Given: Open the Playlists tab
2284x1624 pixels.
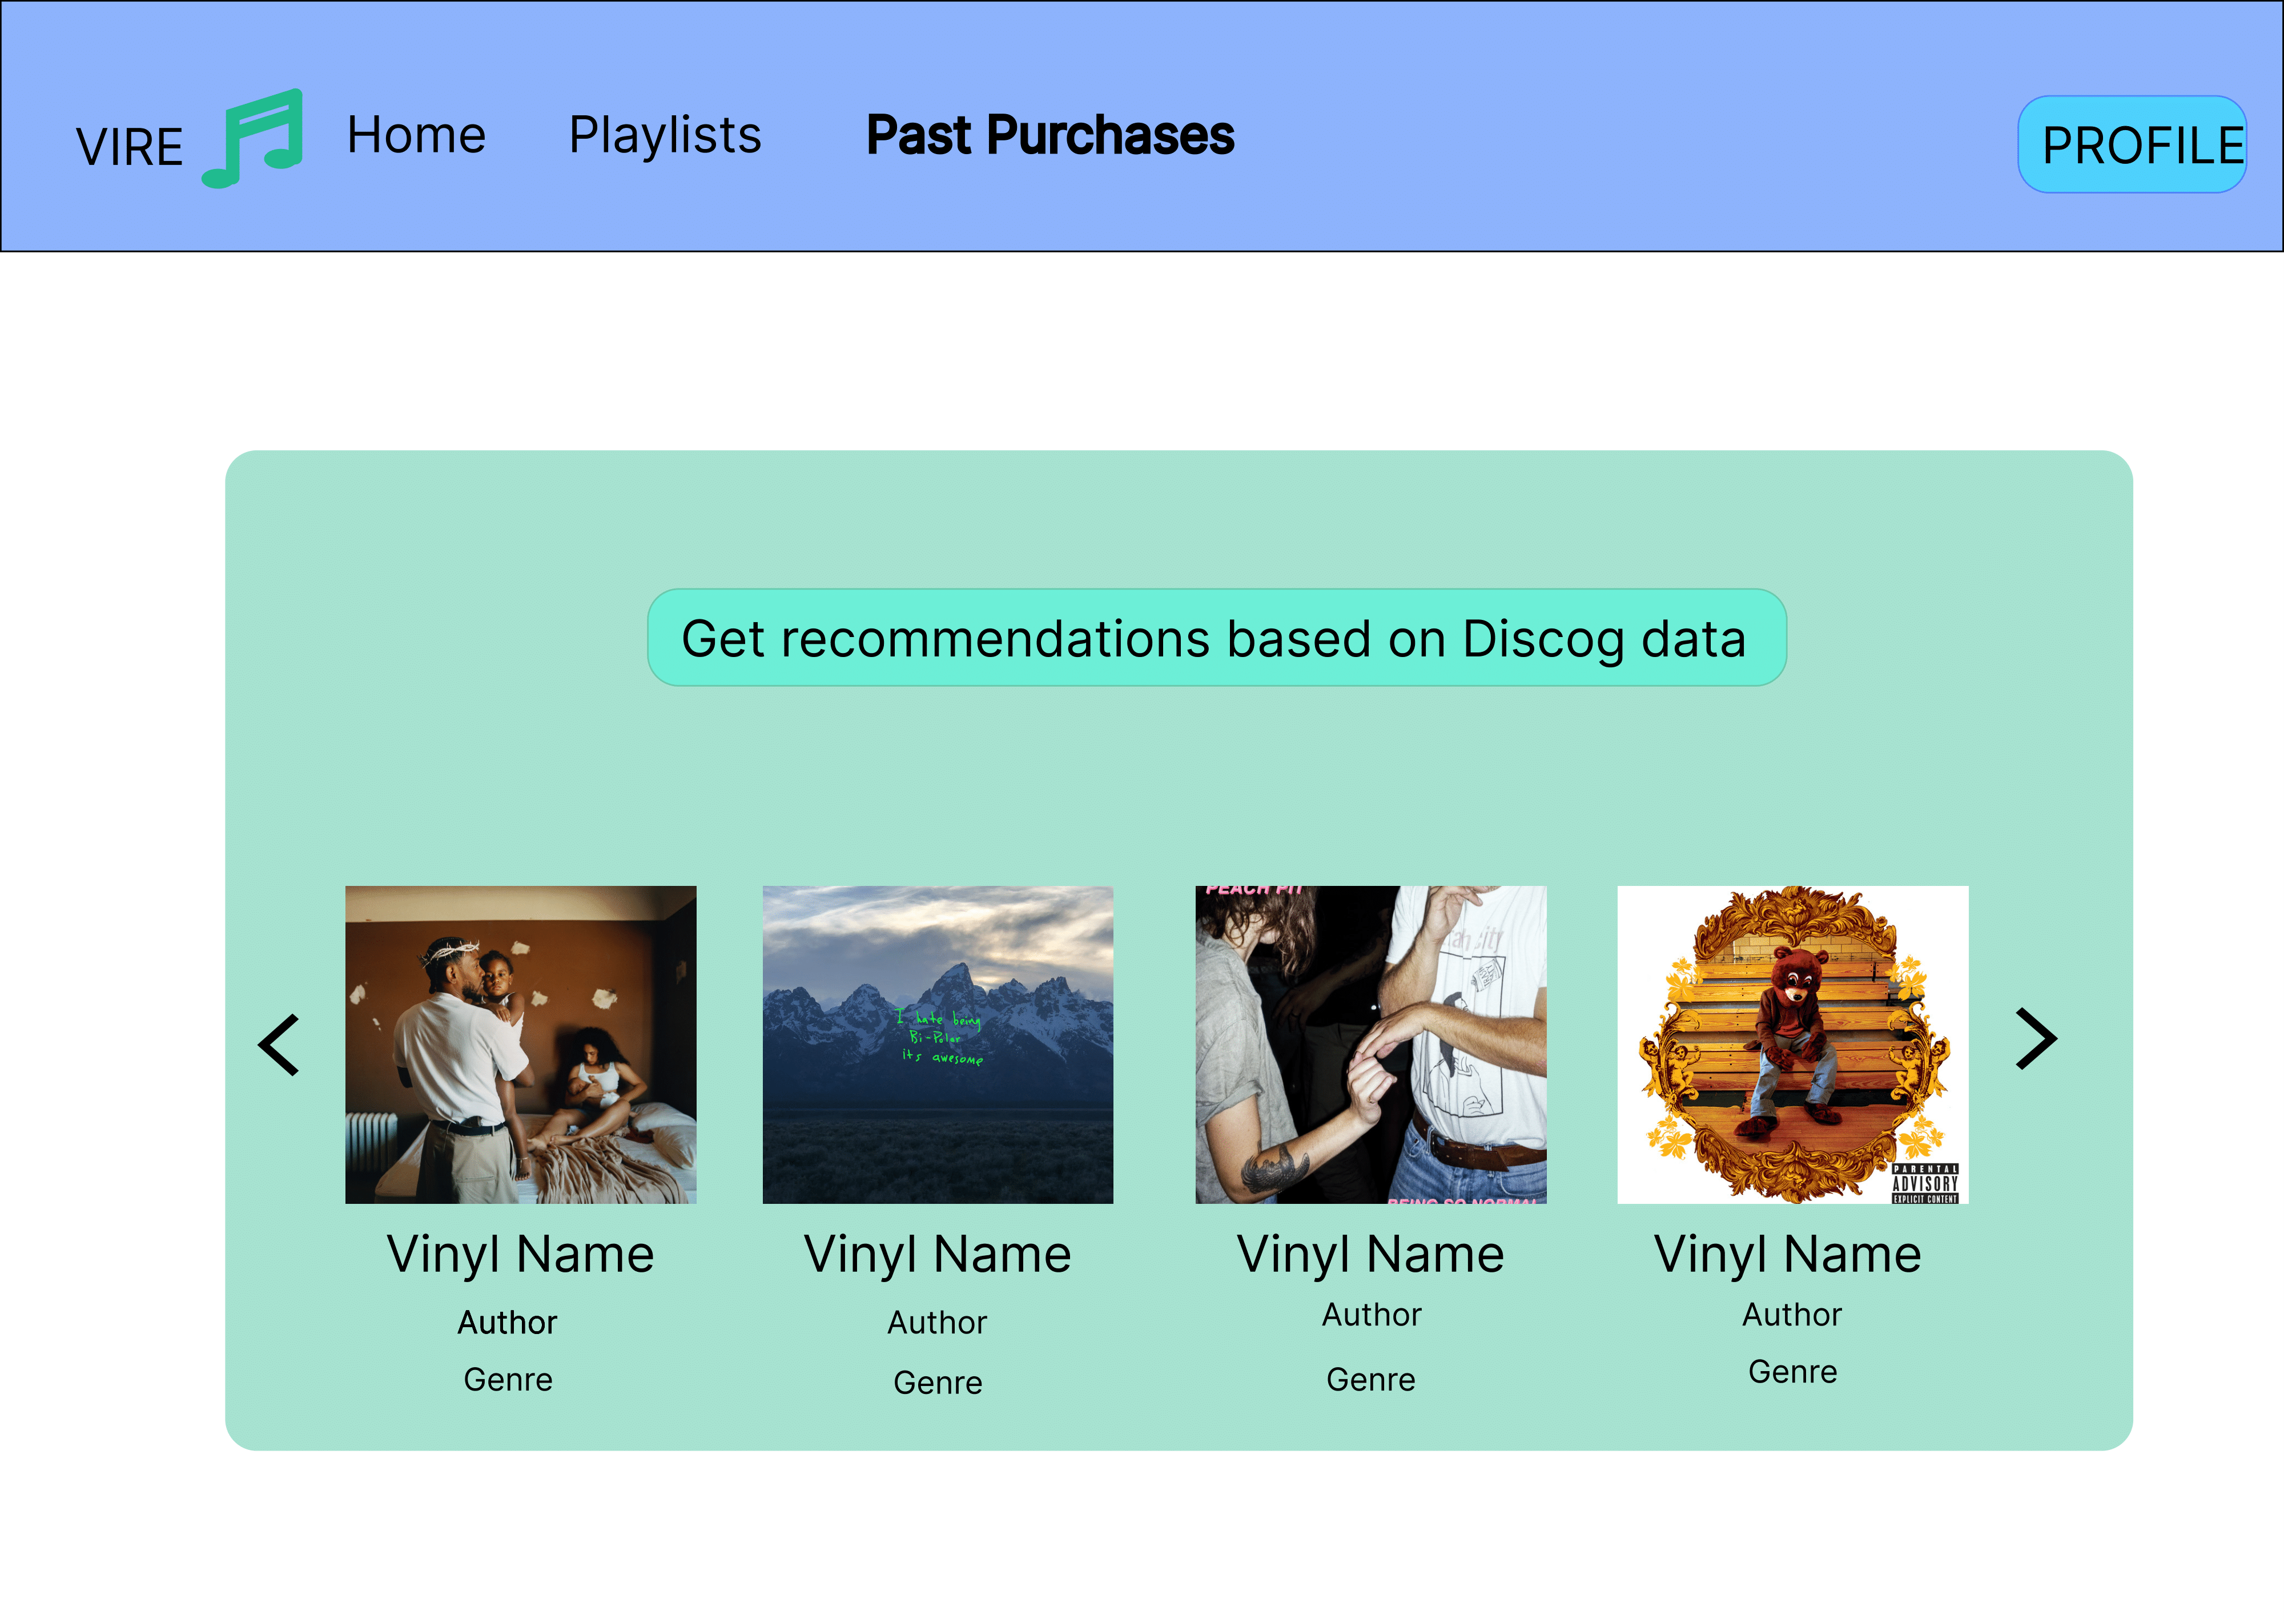Looking at the screenshot, I should coord(665,135).
